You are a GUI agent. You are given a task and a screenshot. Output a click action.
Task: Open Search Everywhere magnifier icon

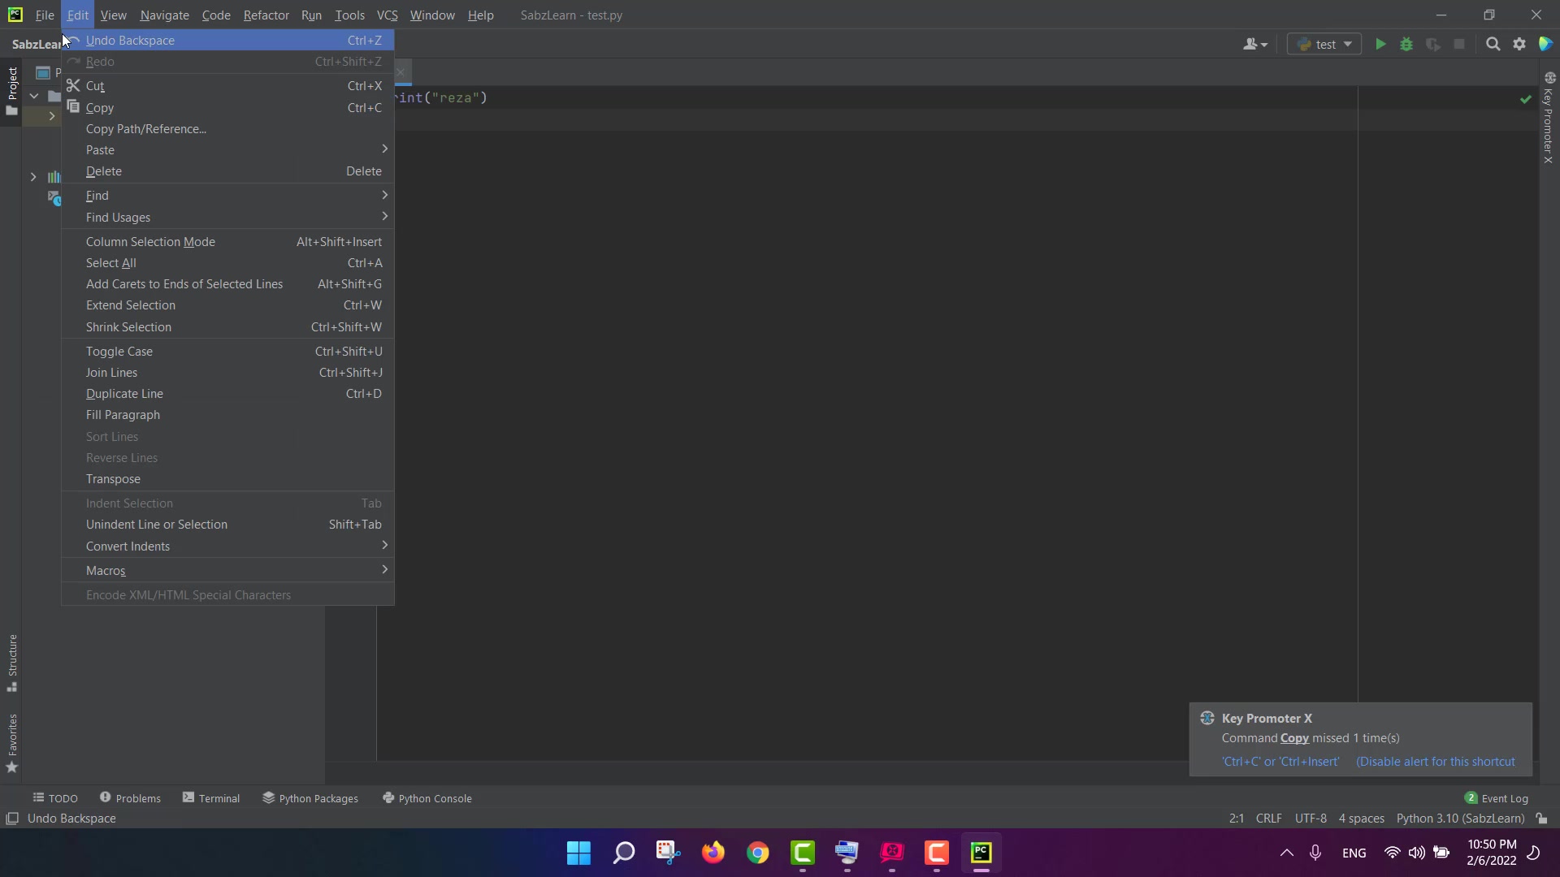(1493, 45)
